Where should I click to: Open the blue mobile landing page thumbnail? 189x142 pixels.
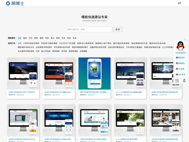point(94,73)
